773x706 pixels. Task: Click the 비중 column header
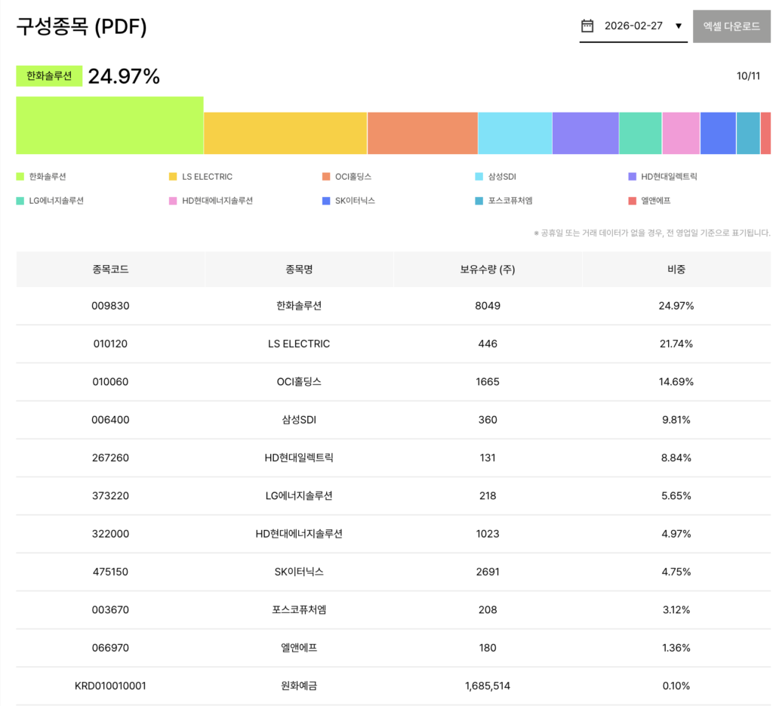click(676, 269)
